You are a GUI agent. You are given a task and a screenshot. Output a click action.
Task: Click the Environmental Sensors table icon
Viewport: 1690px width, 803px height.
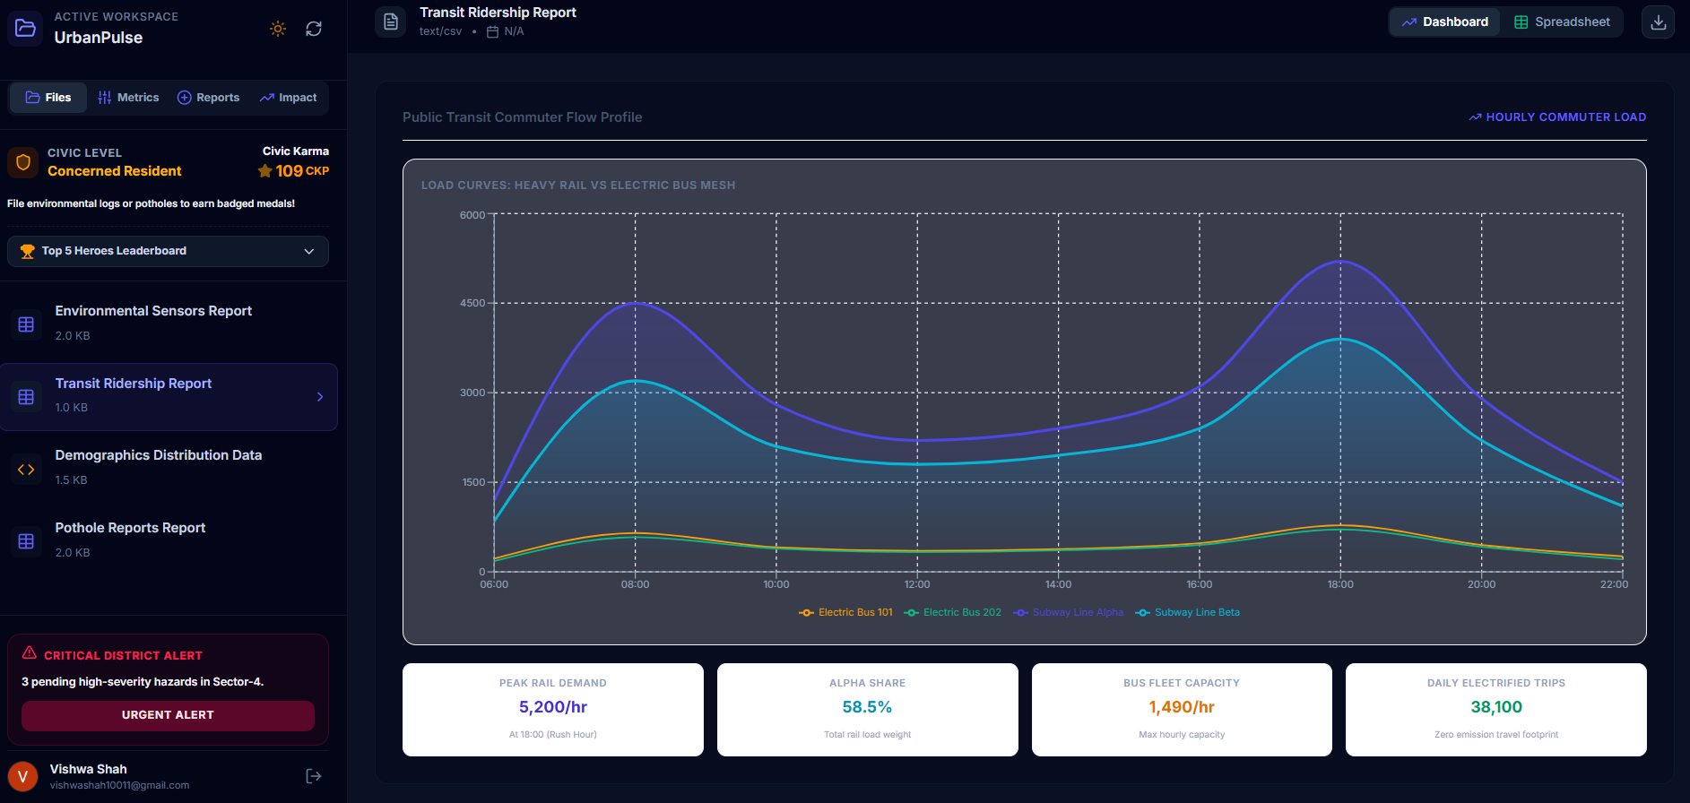point(26,324)
